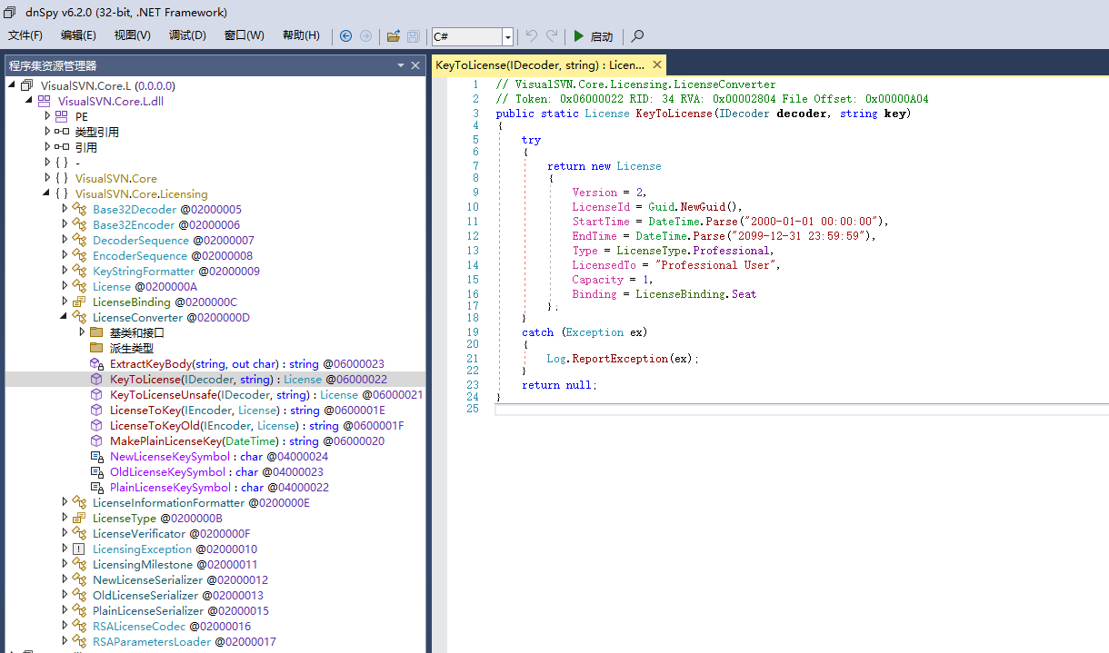Click the LicenseType enum icon
This screenshot has width=1109, height=653.
pyautogui.click(x=78, y=518)
